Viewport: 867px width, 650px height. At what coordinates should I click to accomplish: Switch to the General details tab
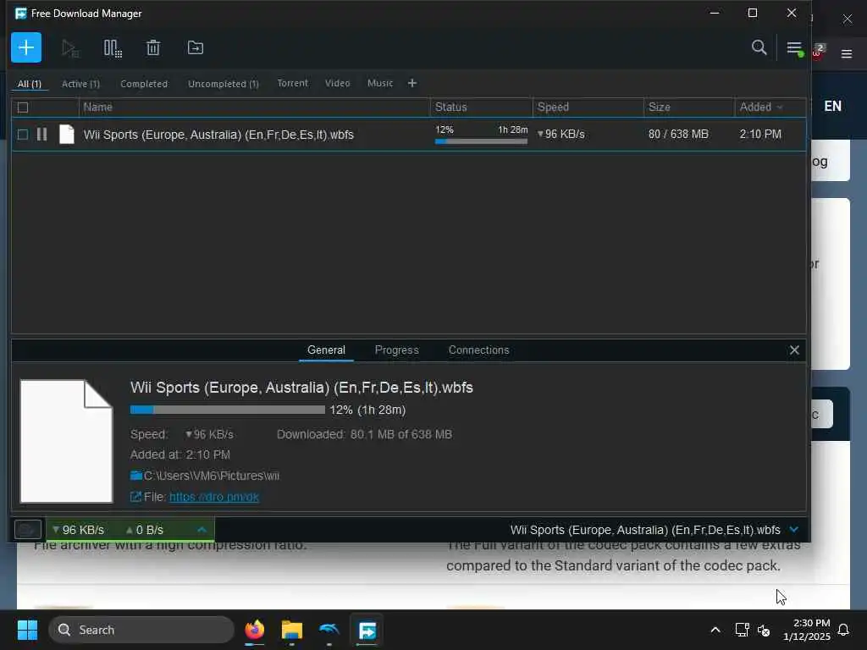point(326,350)
